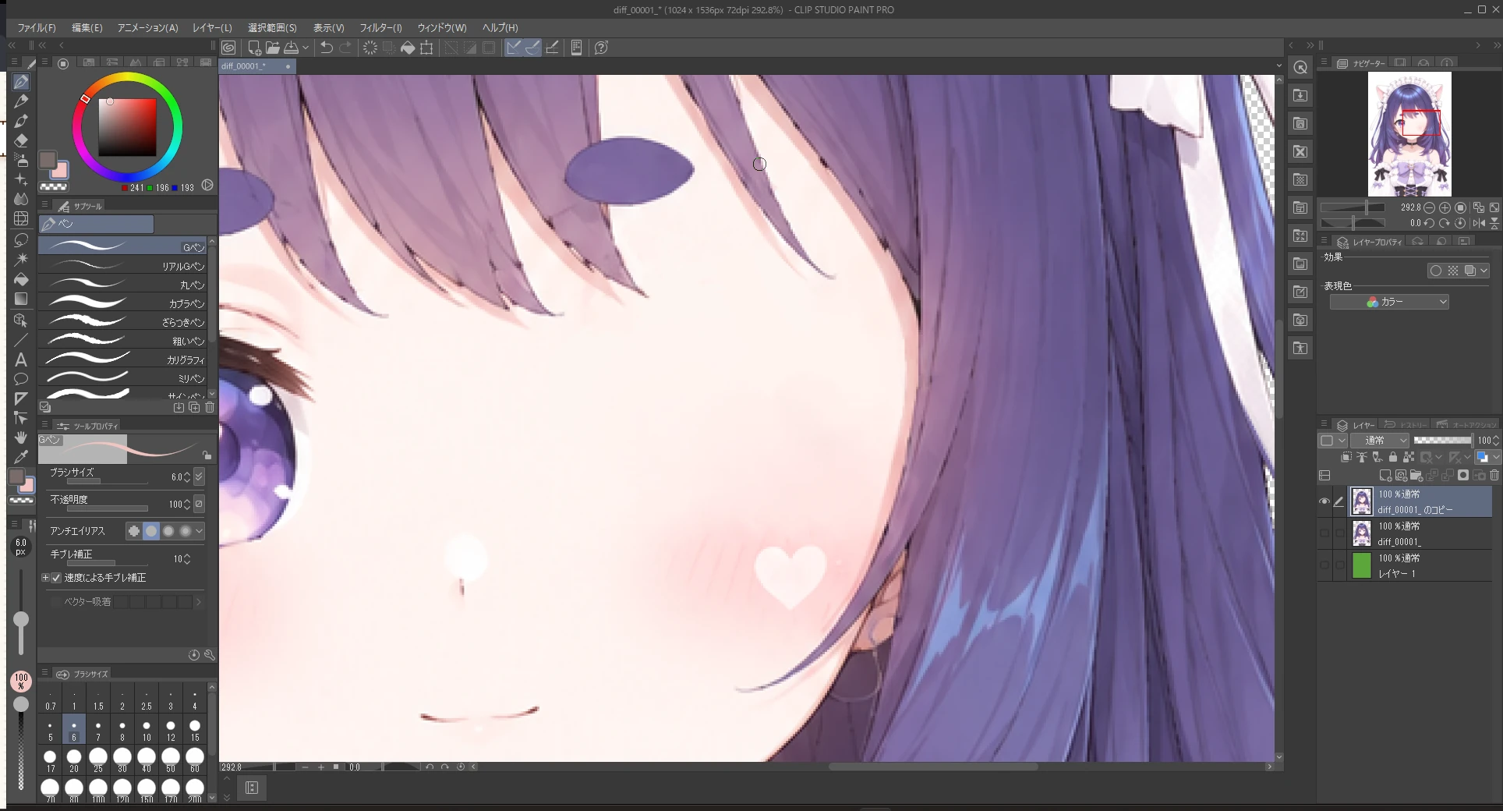The height and width of the screenshot is (811, 1503).
Task: Uncheck 速度による手ブレ補正 checkbox
Action: pos(56,578)
